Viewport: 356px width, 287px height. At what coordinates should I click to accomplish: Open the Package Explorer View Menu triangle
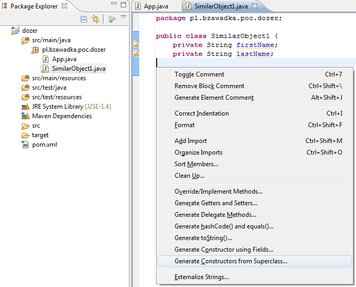click(x=123, y=17)
